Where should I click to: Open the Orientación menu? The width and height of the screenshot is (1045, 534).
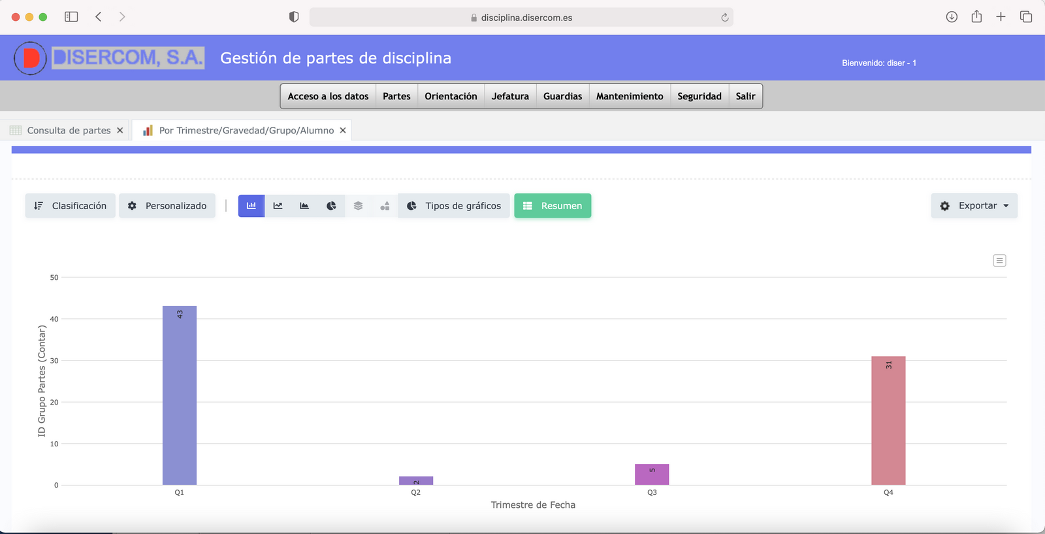pyautogui.click(x=451, y=96)
